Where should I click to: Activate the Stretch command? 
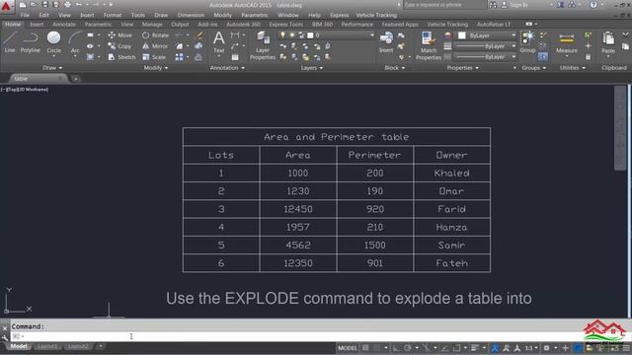click(x=121, y=57)
